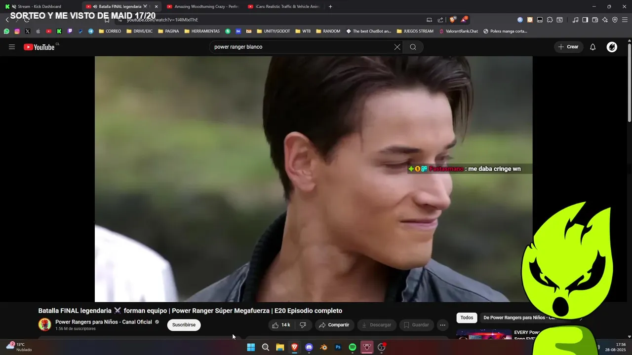
Task: Open the share page icon in address bar
Action: pyautogui.click(x=440, y=20)
